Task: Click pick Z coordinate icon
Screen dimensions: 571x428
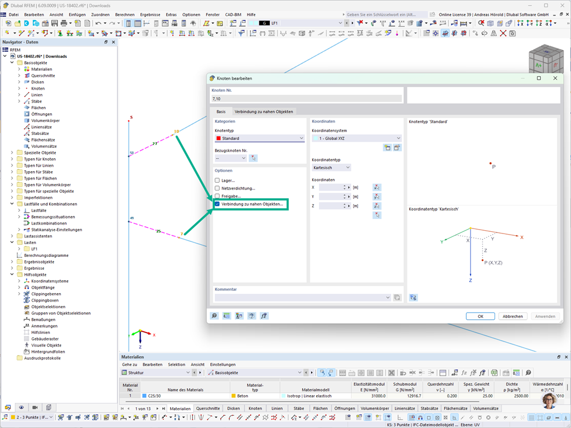Action: pos(377,206)
